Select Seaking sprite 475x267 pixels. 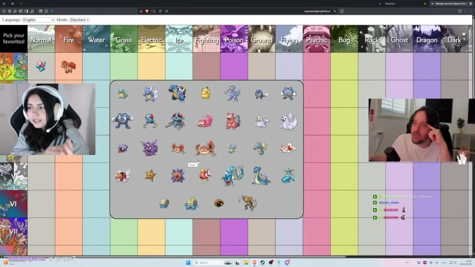click(x=122, y=176)
